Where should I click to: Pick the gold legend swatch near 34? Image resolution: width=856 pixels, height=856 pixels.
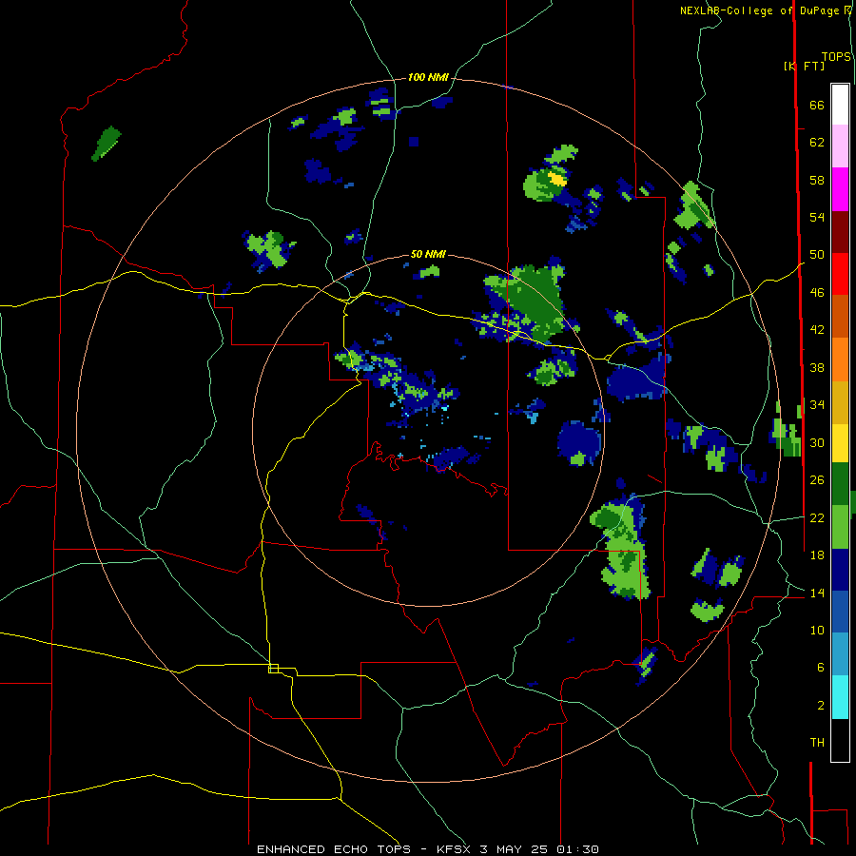pos(840,402)
